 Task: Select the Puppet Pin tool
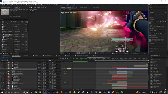pyautogui.click(x=41, y=5)
